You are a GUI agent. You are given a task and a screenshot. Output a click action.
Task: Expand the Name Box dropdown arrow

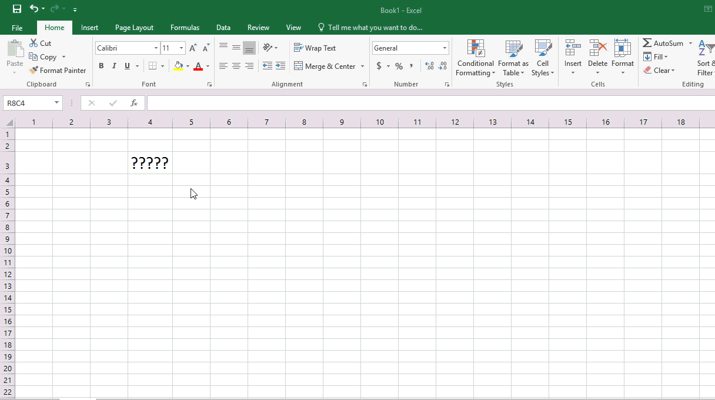pyautogui.click(x=57, y=103)
